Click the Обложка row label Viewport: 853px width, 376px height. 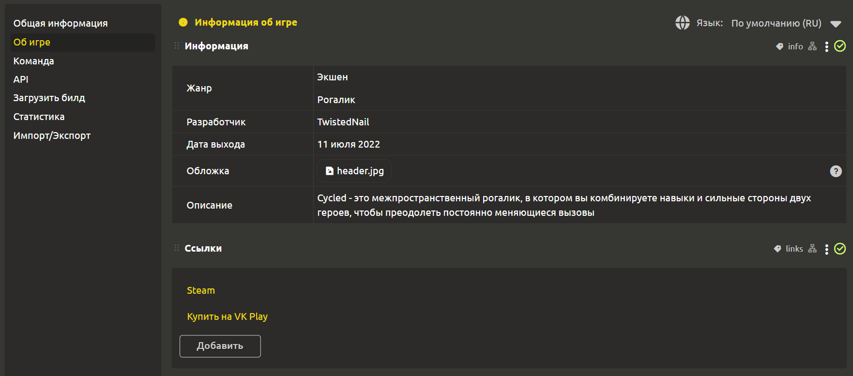coord(208,171)
